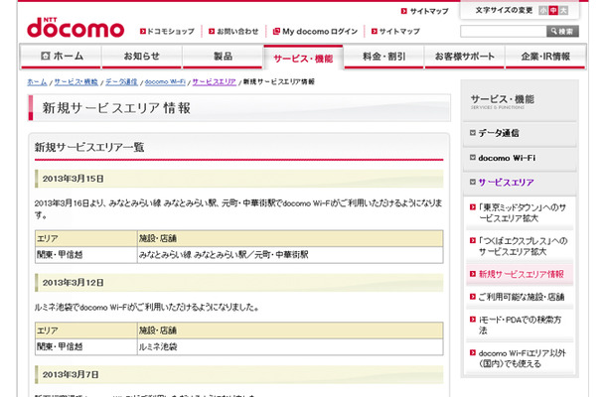Screen dimensions: 606x397
Task: Open 「東京ミッドタウン」へのサービスエリア拡大 sidebar link
Action: tap(522, 212)
